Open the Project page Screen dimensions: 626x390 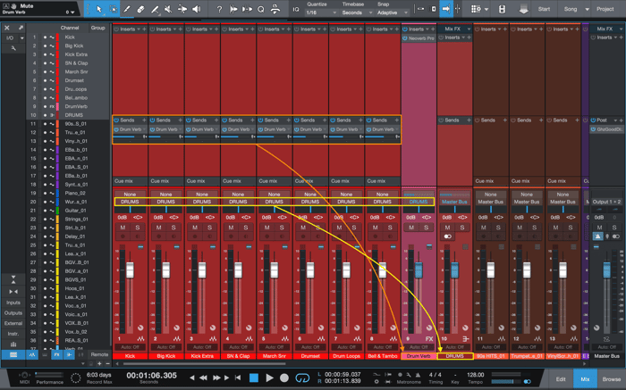605,9
